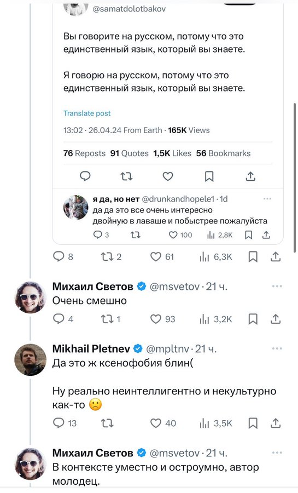Open more options on the "Очень смешно" reply
The width and height of the screenshot is (298, 493).
tap(277, 286)
